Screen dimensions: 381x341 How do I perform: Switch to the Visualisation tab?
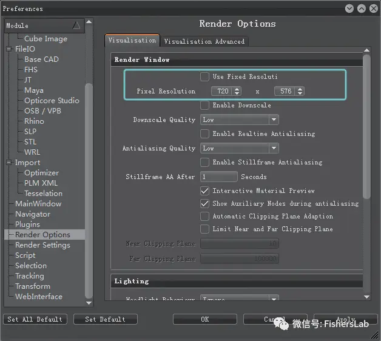132,40
